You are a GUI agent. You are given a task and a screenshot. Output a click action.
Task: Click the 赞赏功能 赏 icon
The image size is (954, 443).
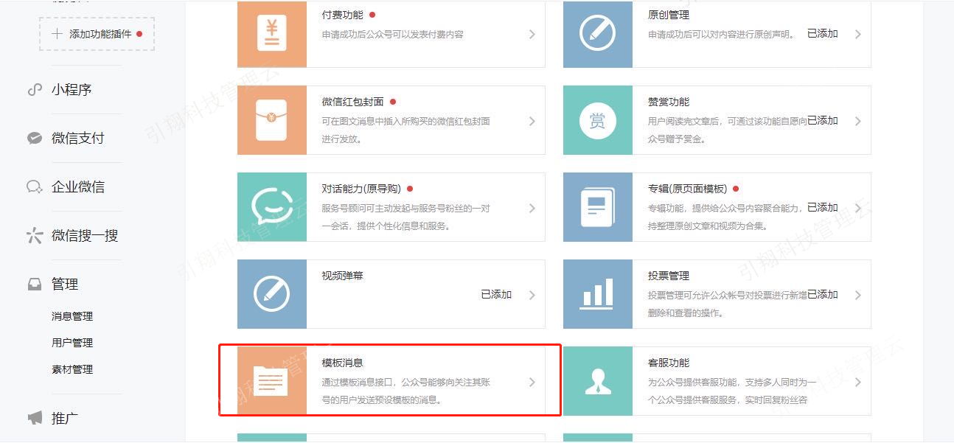(598, 120)
